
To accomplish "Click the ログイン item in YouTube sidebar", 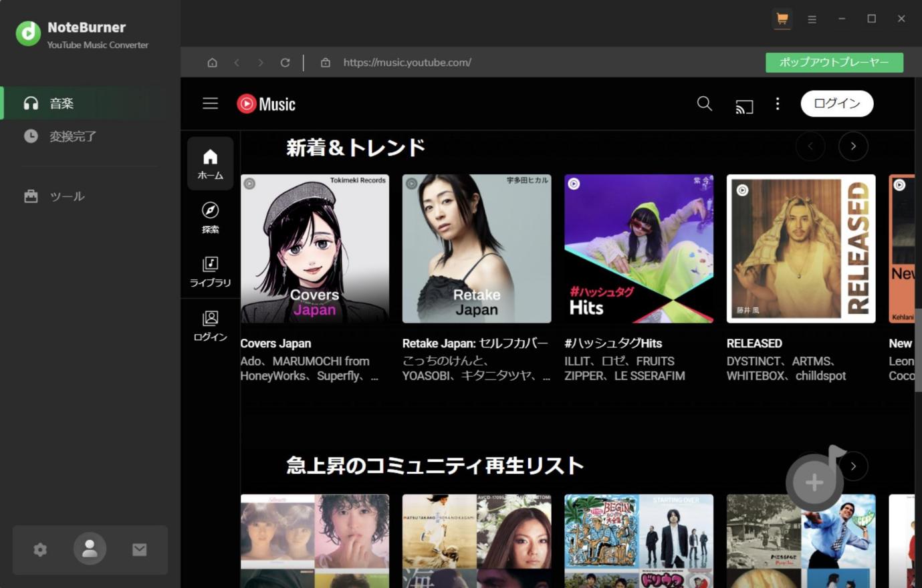I will (211, 326).
